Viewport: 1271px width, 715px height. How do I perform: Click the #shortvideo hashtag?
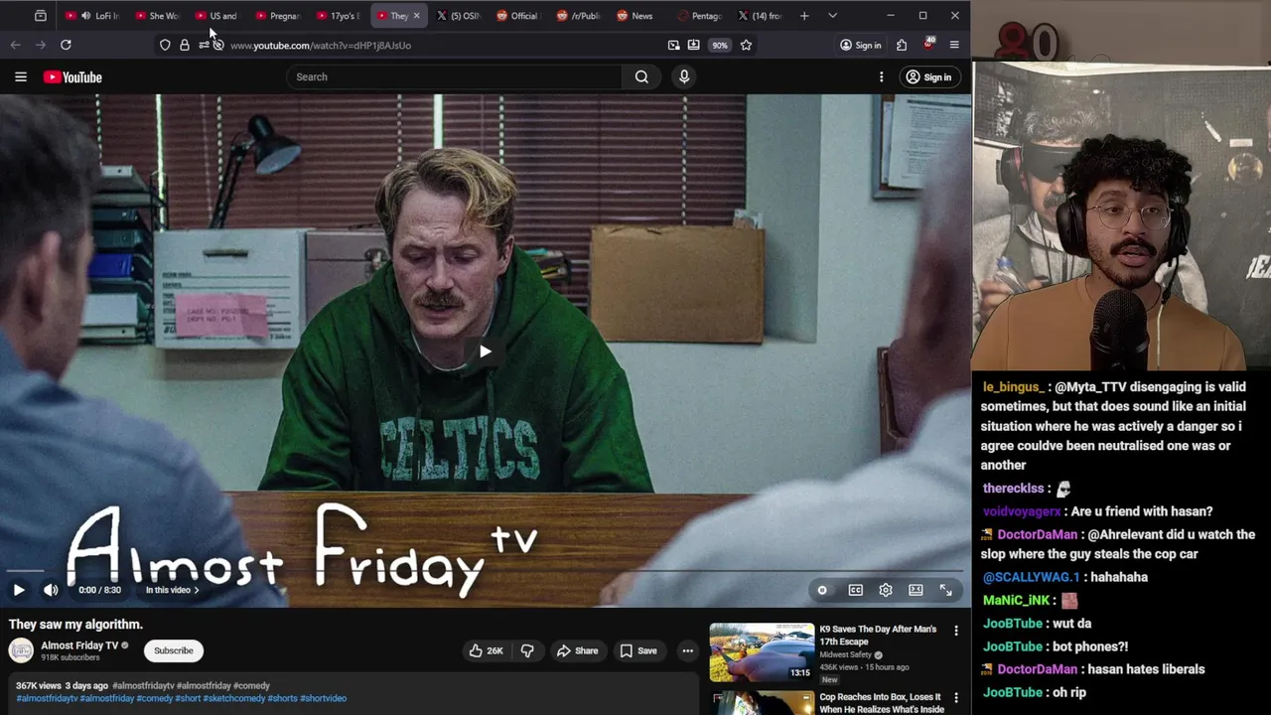click(x=323, y=698)
